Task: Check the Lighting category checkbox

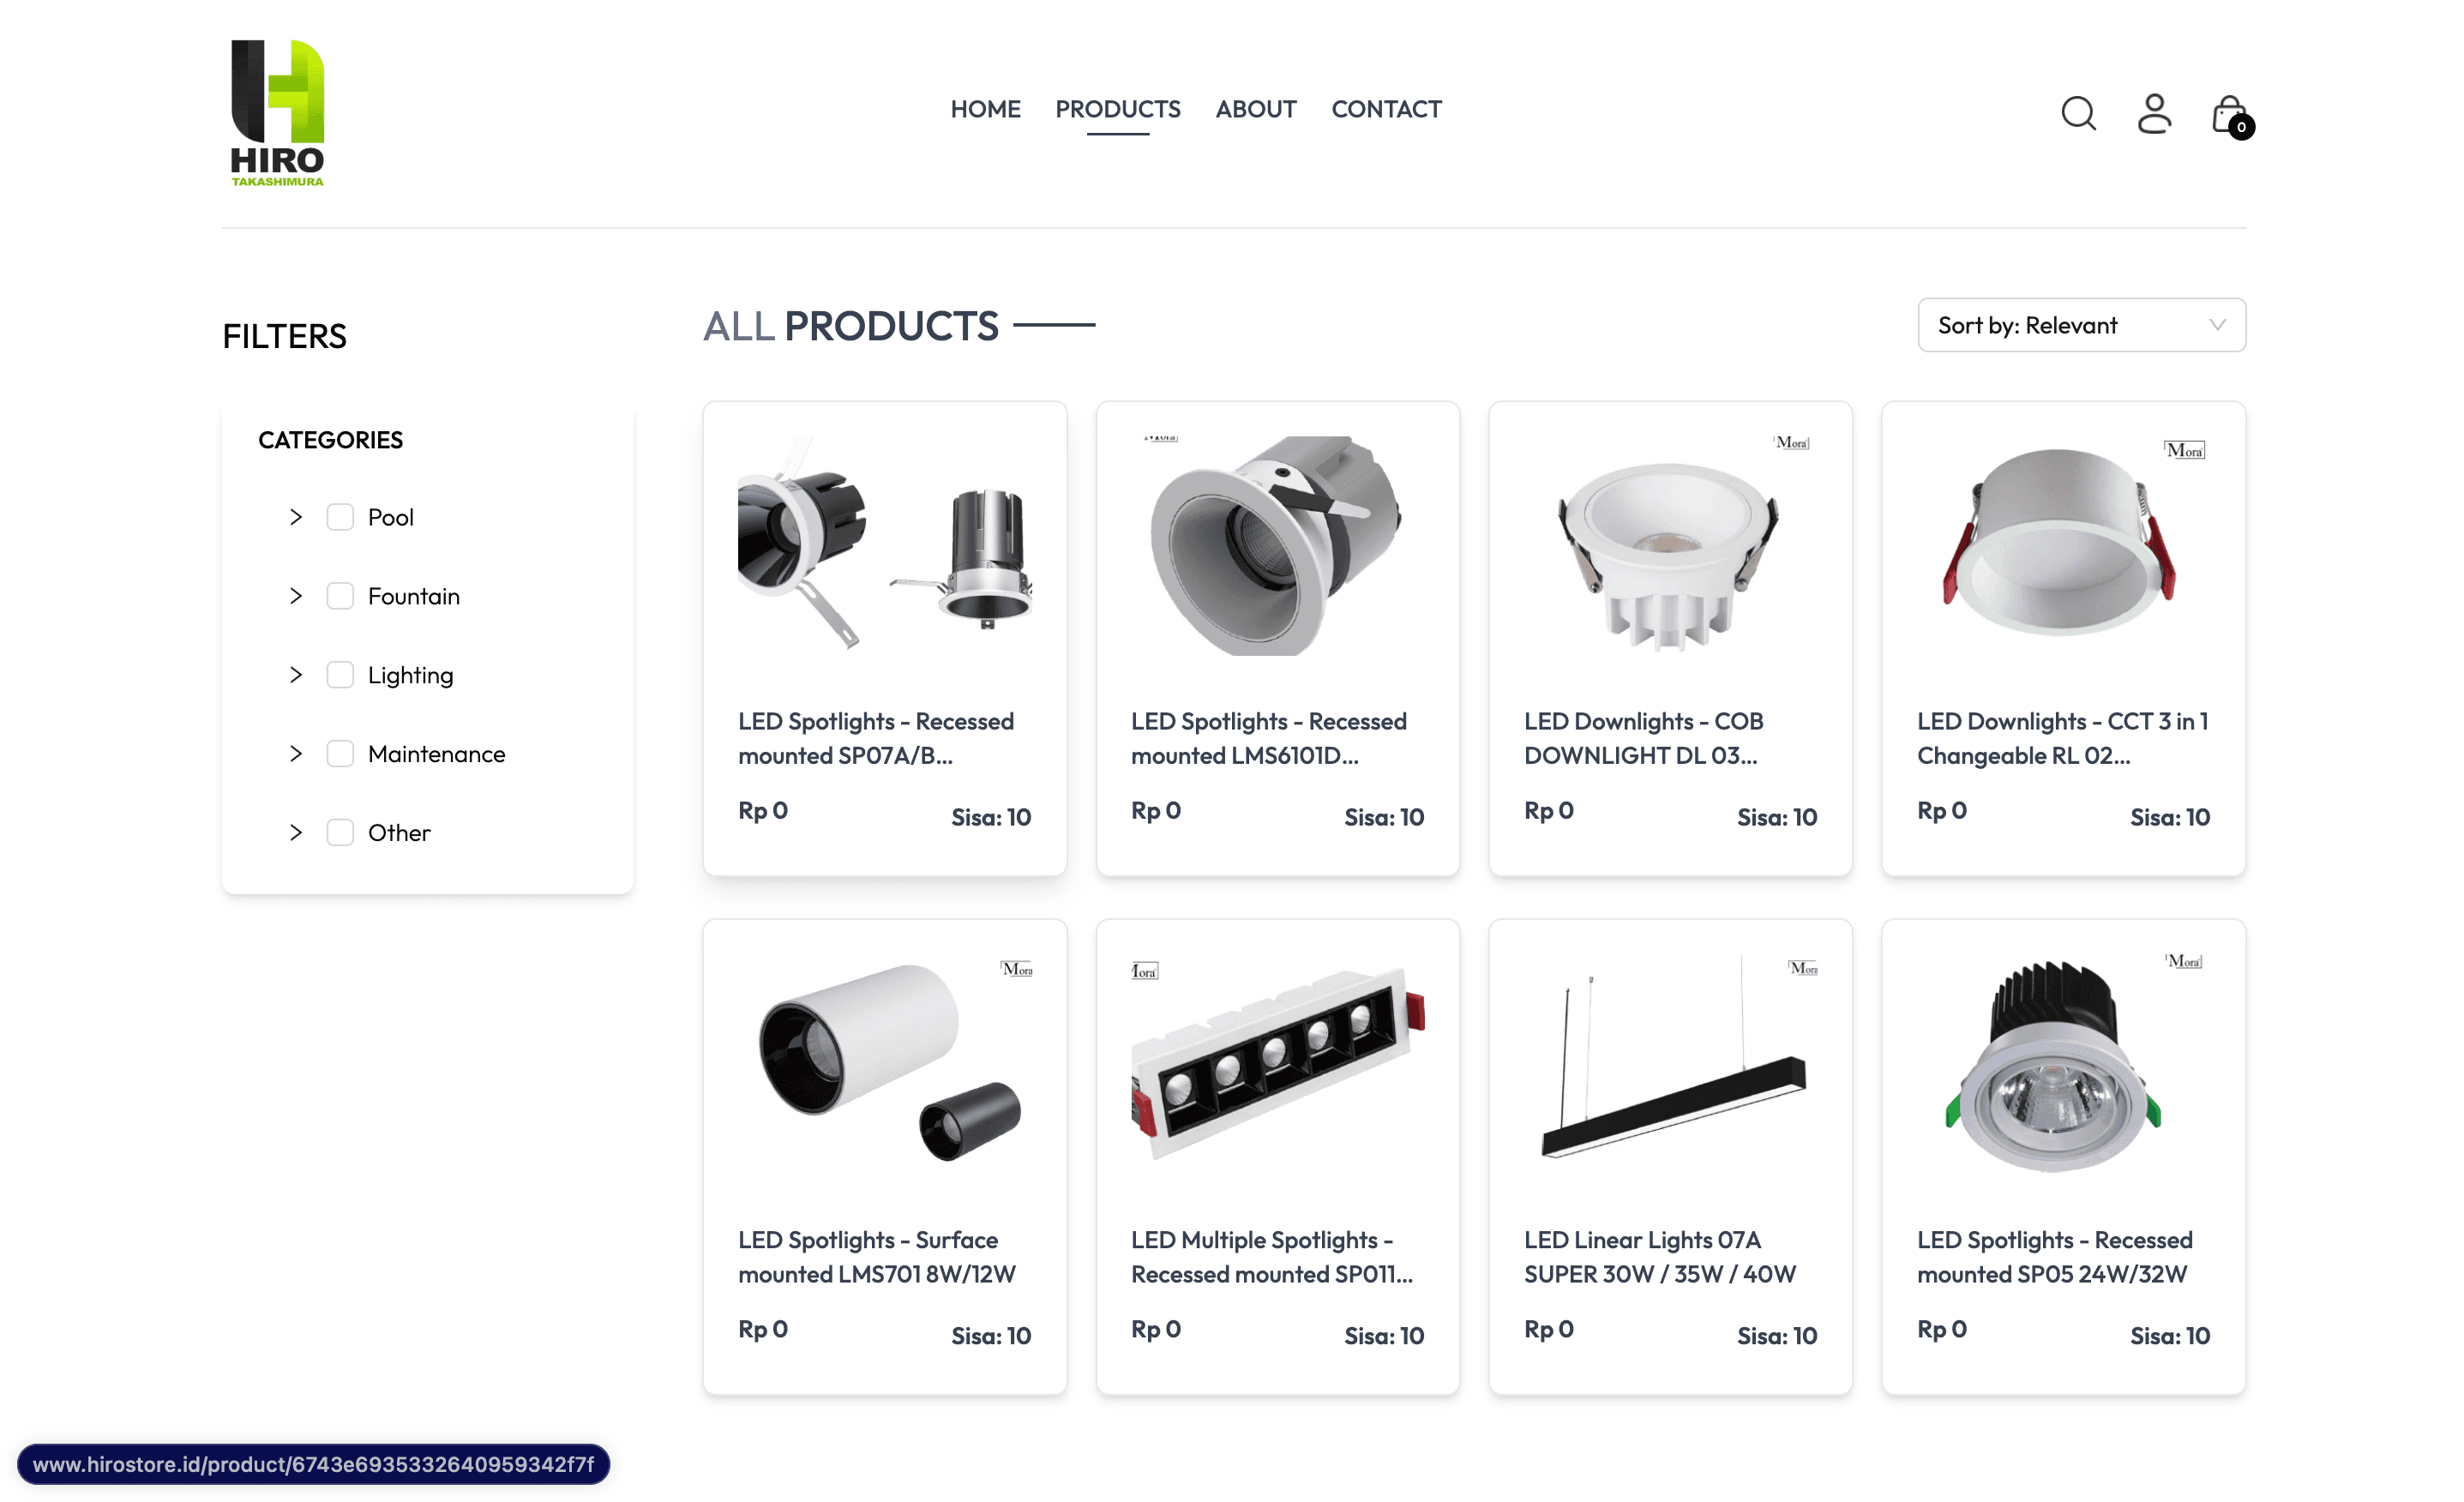Action: pos(340,675)
